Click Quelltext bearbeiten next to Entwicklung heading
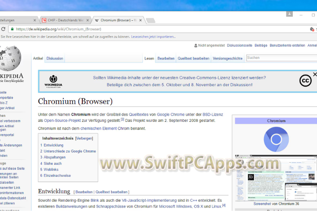 pos(111,192)
